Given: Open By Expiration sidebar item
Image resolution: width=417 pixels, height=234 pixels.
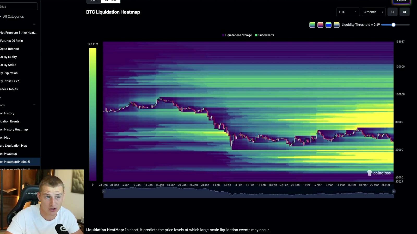Looking at the screenshot, I should click(x=9, y=73).
